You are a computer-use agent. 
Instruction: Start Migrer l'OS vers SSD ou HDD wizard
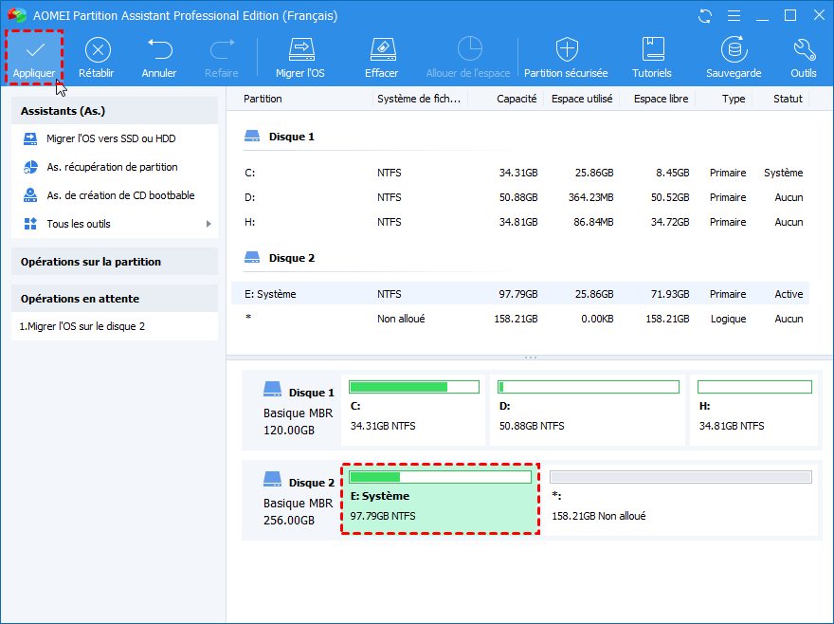(x=111, y=138)
